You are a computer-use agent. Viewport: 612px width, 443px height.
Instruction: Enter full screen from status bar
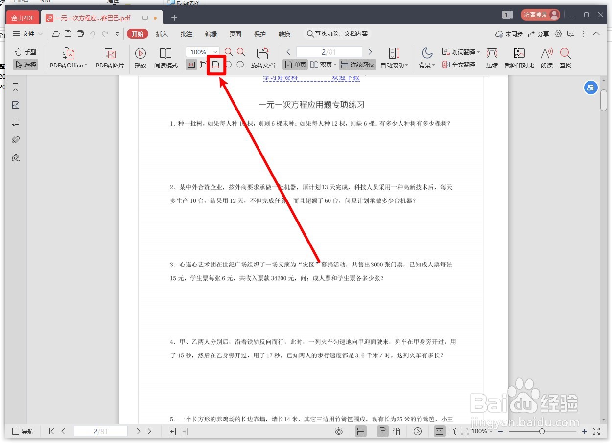click(x=596, y=431)
